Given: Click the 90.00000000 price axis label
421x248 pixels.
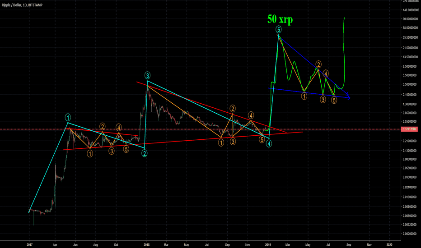Looking at the screenshot, I should pos(411,19).
